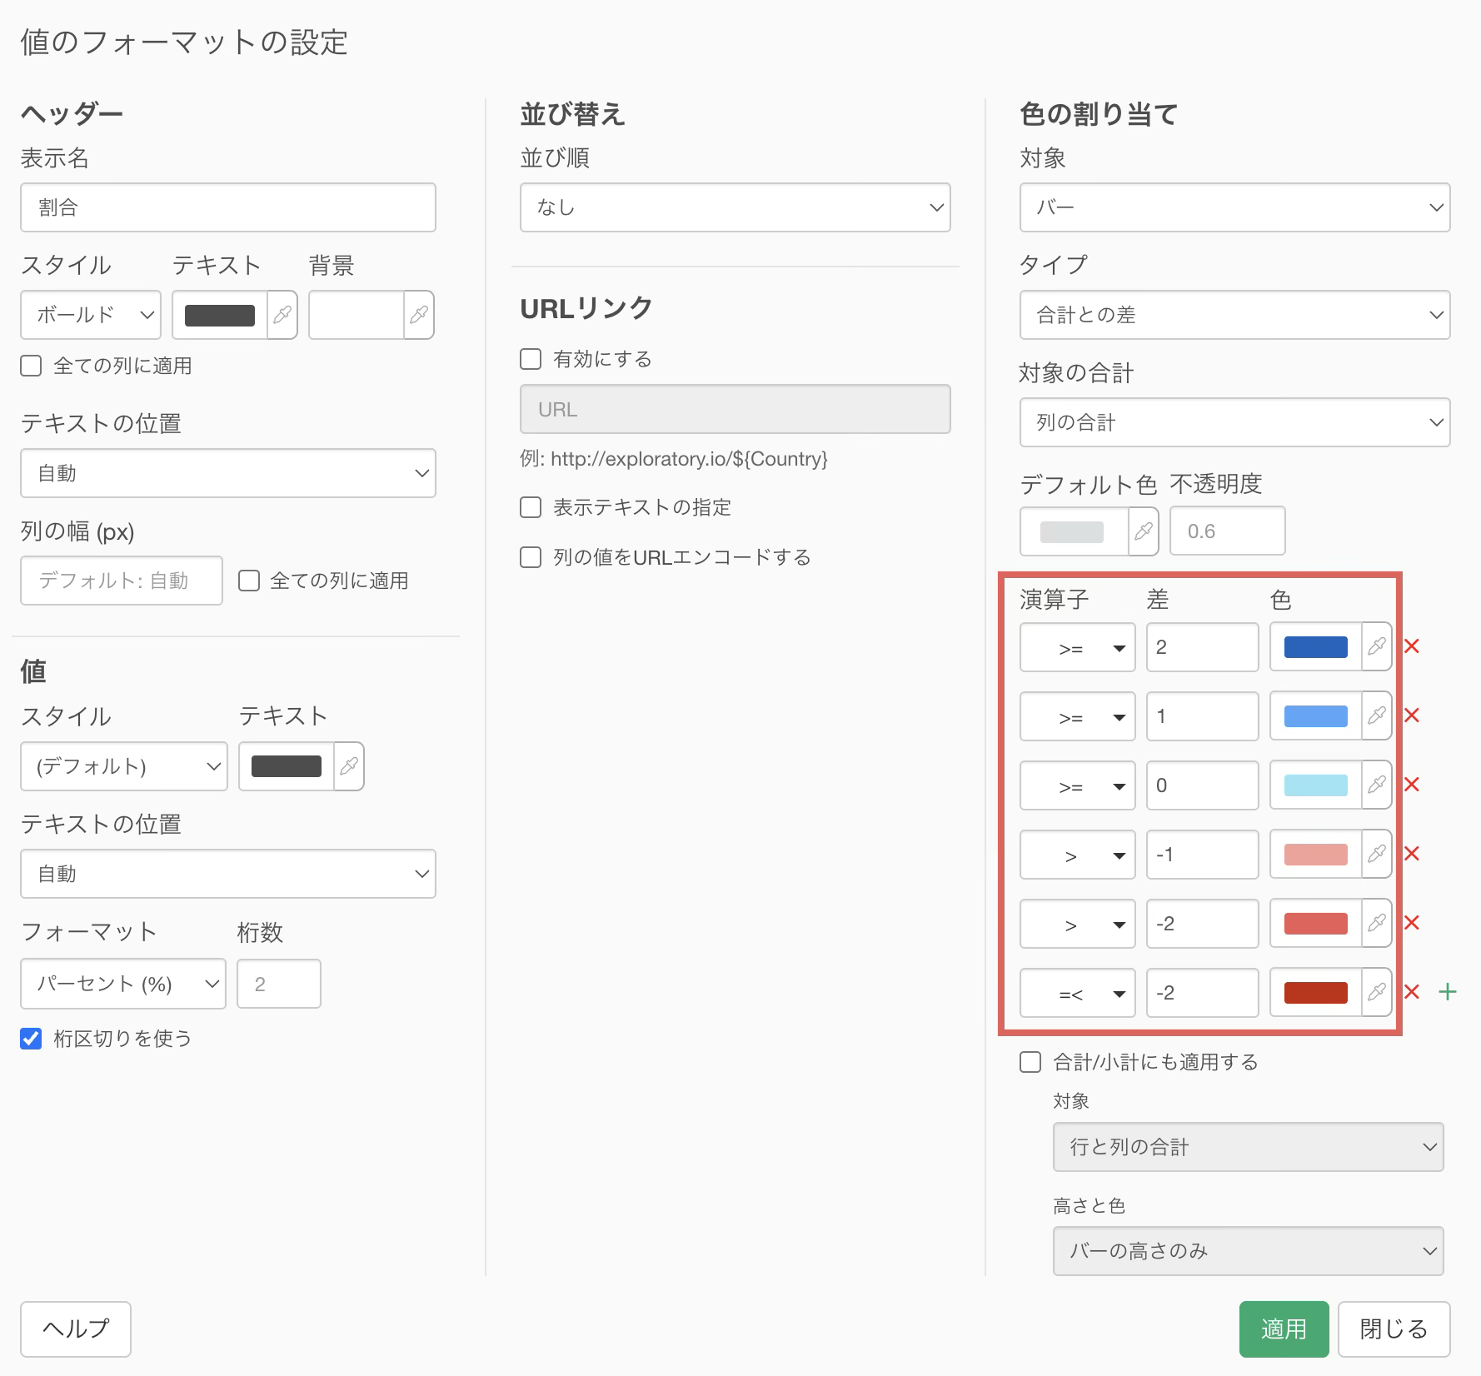
Task: Click the ヘルプ help button
Action: 76,1329
